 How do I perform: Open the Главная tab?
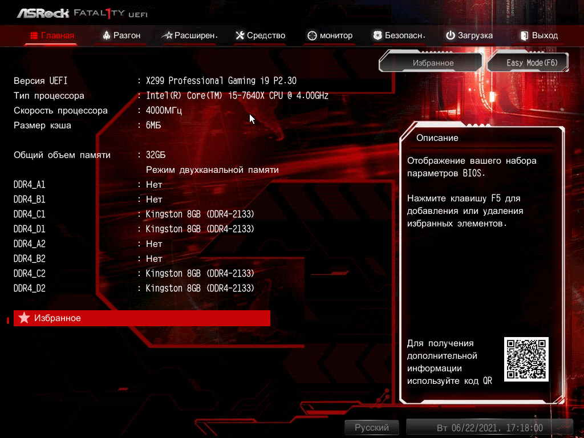[52, 35]
